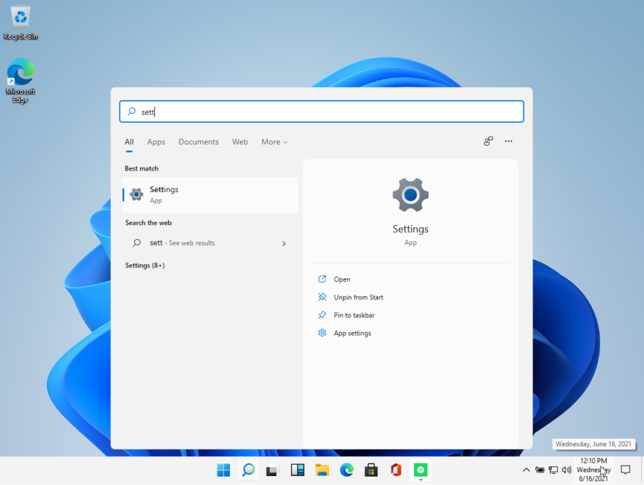The height and width of the screenshot is (485, 644).
Task: Click the Start menu button
Action: click(223, 470)
